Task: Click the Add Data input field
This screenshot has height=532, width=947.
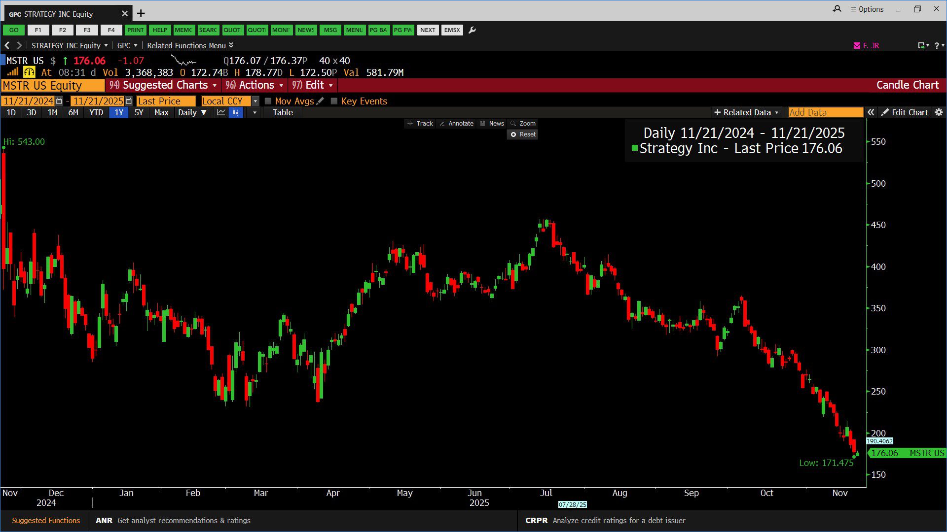Action: point(825,112)
